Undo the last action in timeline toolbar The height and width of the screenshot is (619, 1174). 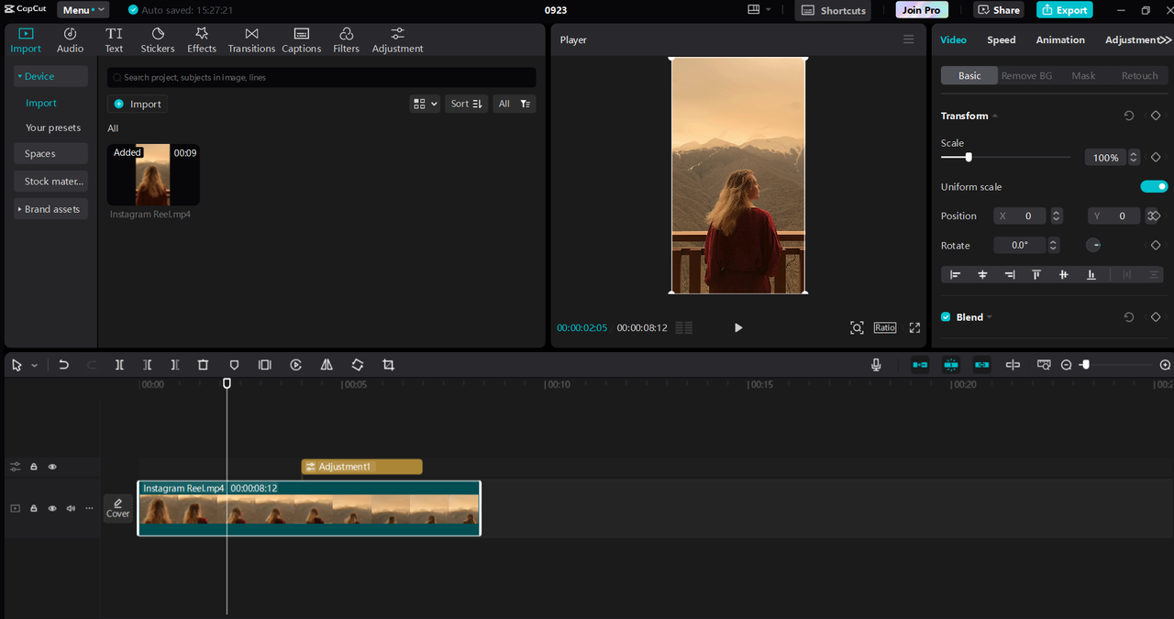tap(63, 365)
